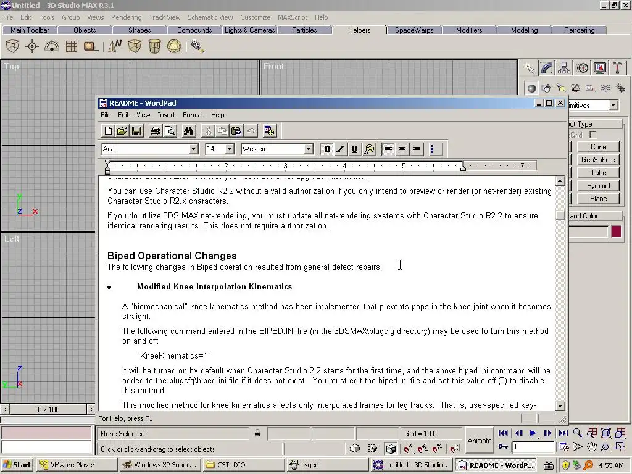The width and height of the screenshot is (632, 474).
Task: Open the Format menu in WordPad
Action: [193, 115]
